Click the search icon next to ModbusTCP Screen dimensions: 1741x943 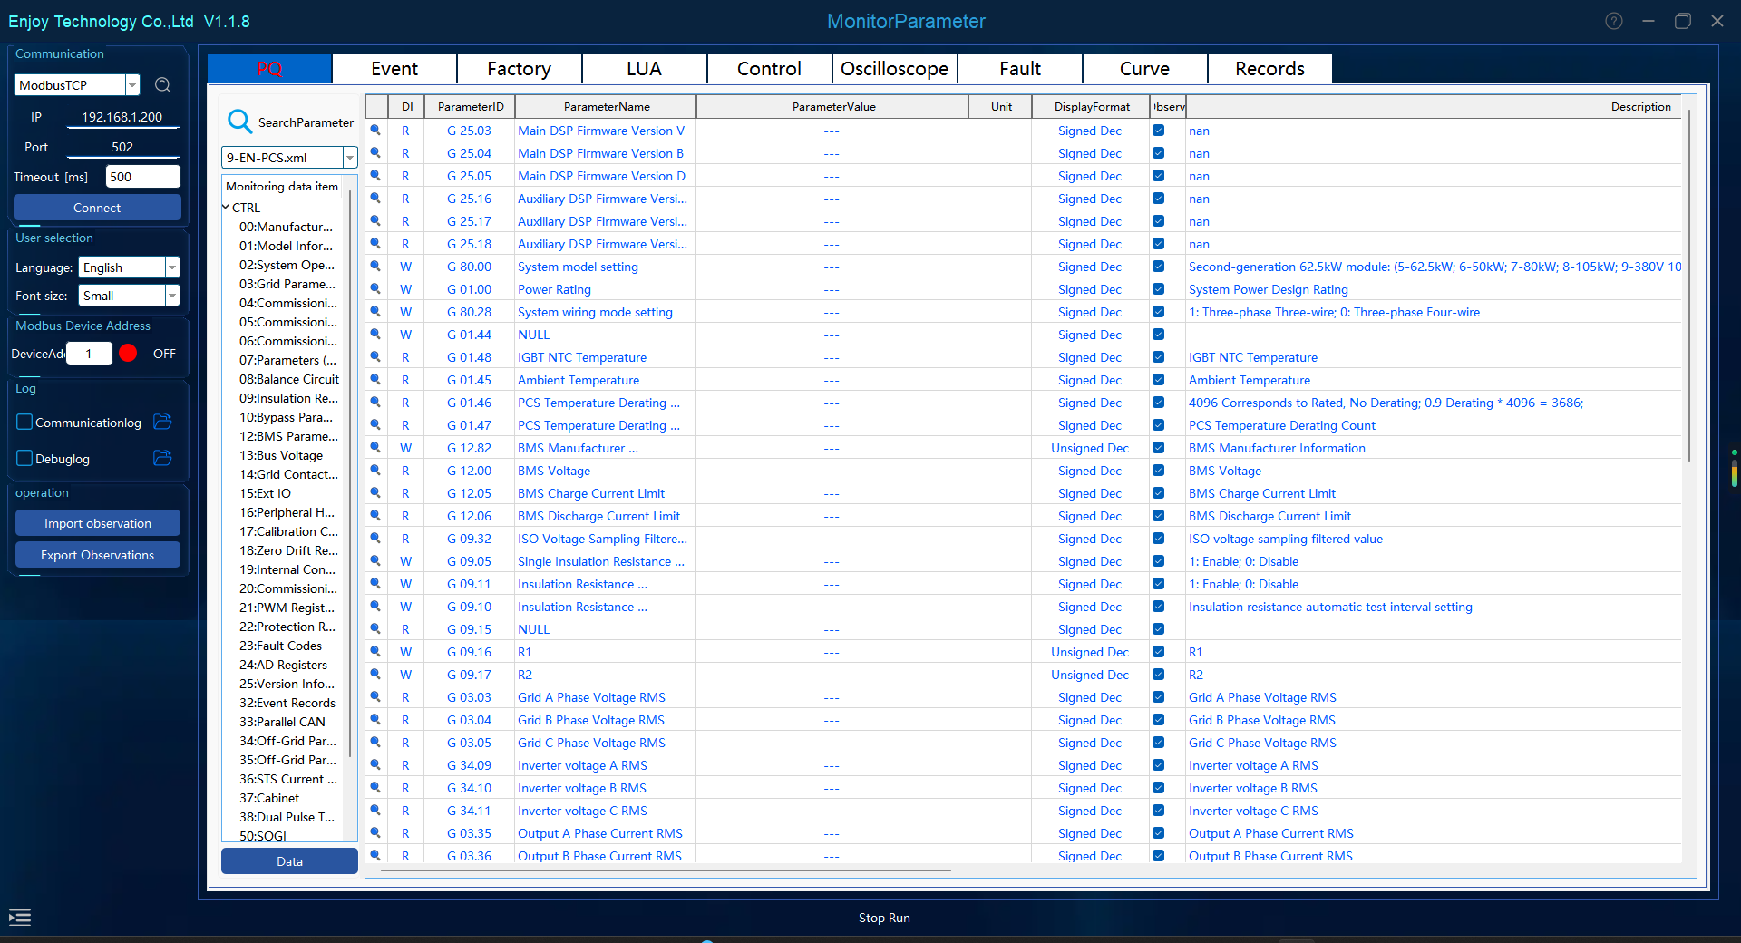click(163, 85)
